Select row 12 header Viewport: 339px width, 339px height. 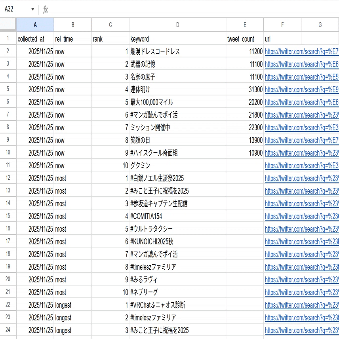[7, 178]
